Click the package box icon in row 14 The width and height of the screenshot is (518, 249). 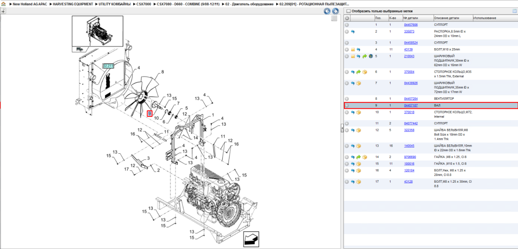(365, 157)
